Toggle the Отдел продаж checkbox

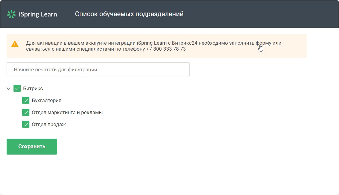tap(26, 125)
